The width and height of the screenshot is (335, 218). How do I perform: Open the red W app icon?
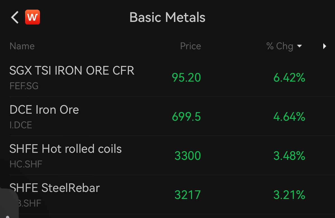pos(32,17)
